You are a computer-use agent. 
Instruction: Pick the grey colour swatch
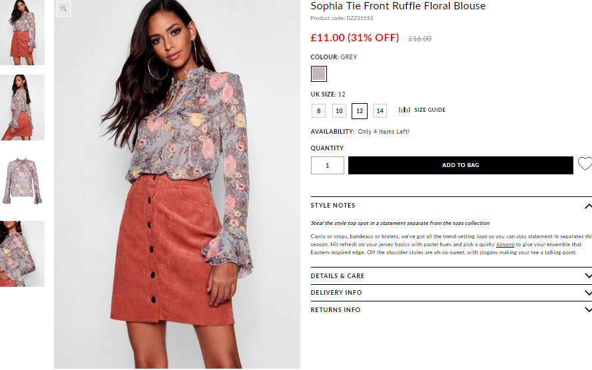tap(319, 74)
